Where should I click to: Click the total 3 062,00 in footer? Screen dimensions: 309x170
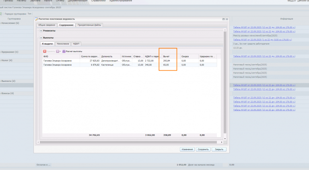point(150,135)
